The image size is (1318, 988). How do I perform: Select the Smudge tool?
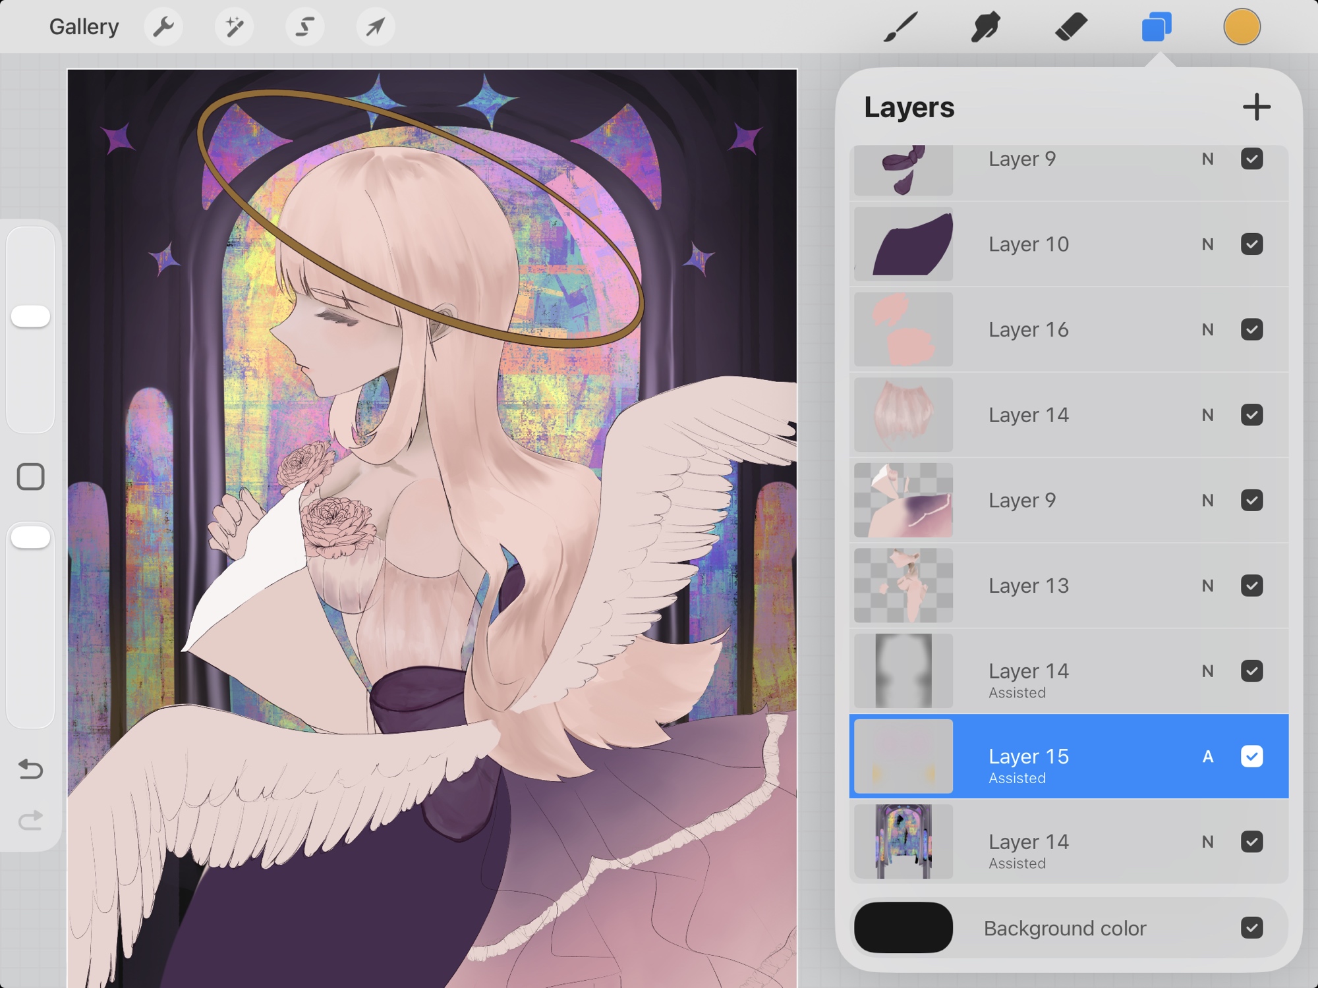point(985,27)
